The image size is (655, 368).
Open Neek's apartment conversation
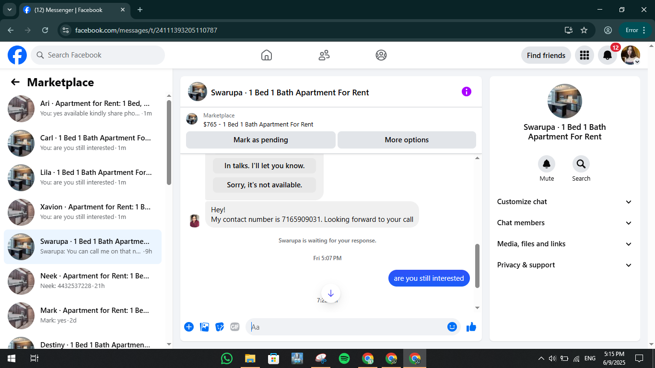pos(82,281)
